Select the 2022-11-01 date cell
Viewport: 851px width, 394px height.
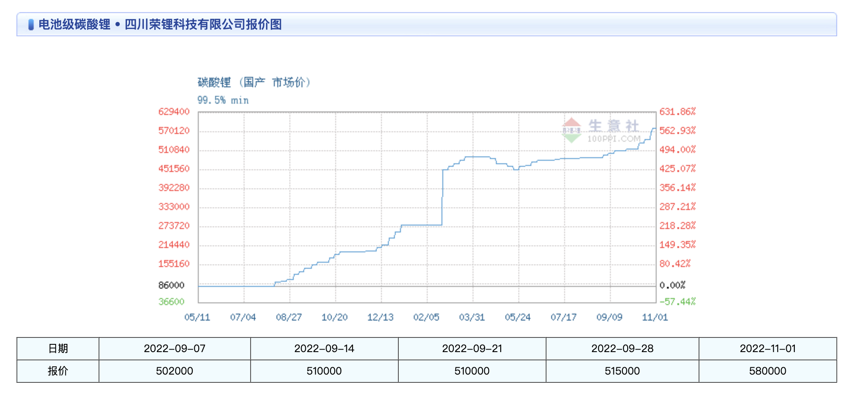[768, 349]
